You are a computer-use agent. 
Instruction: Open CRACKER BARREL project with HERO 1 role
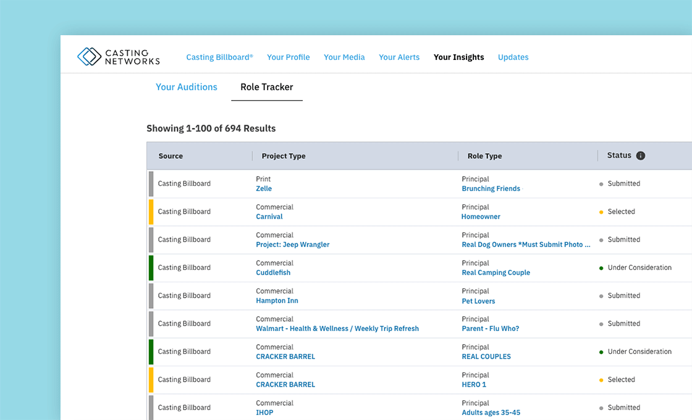285,385
